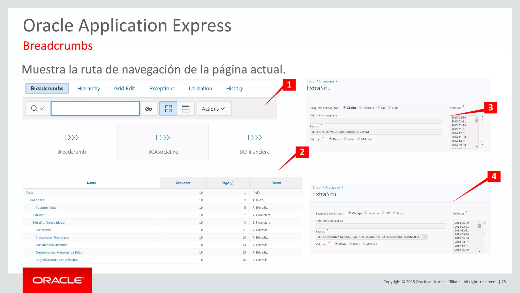The width and height of the screenshot is (520, 293).
Task: Open the BCFinanciera breadcrumb icon
Action: tap(255, 138)
